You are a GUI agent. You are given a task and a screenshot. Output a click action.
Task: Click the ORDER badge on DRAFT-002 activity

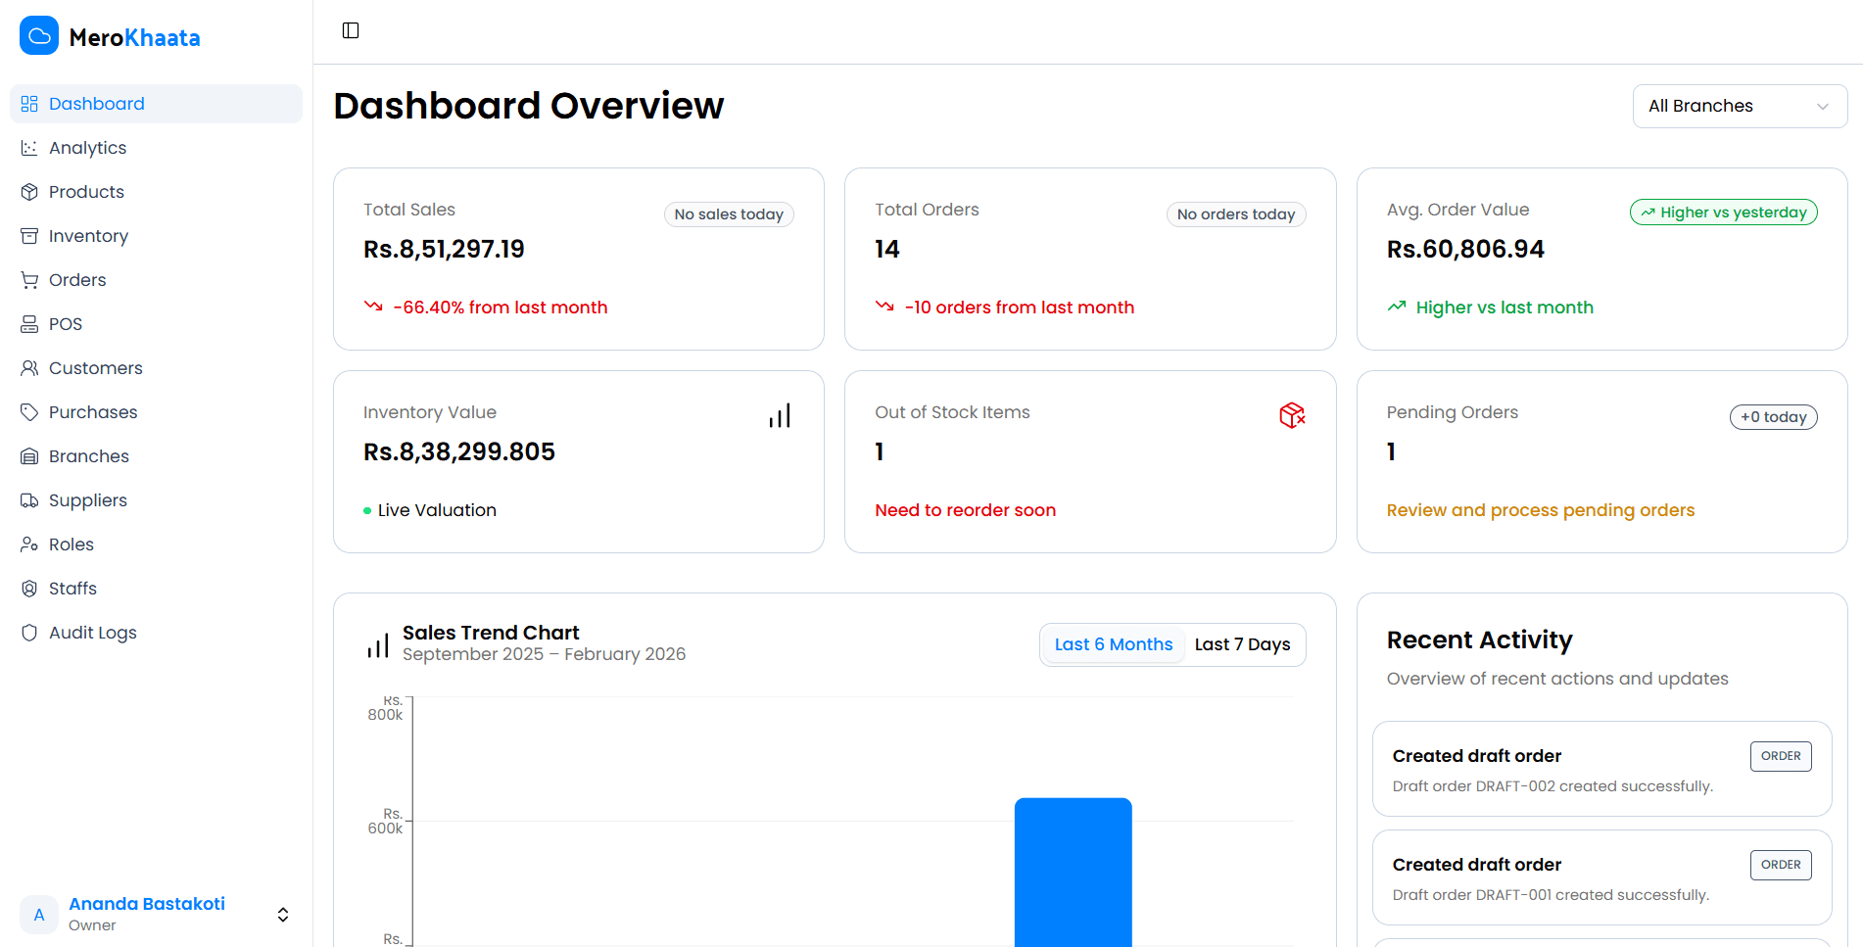[x=1781, y=755]
